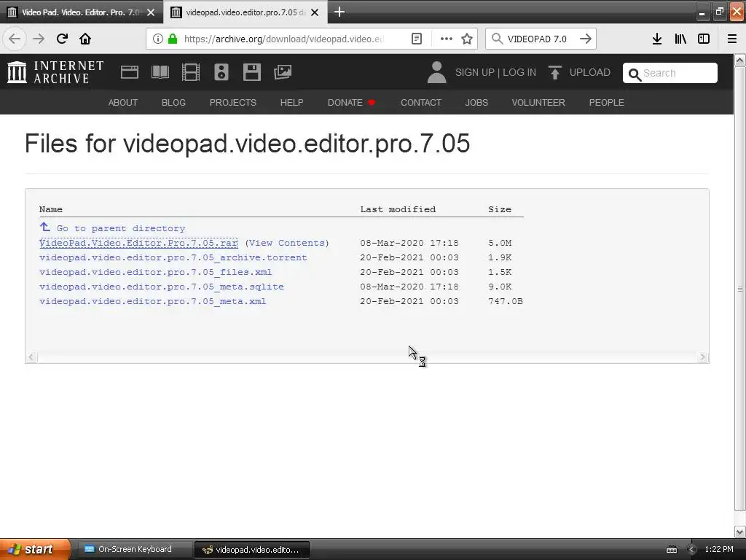Screen dimensions: 746x560
Task: Open the Audio speaker icon
Action: tap(221, 72)
